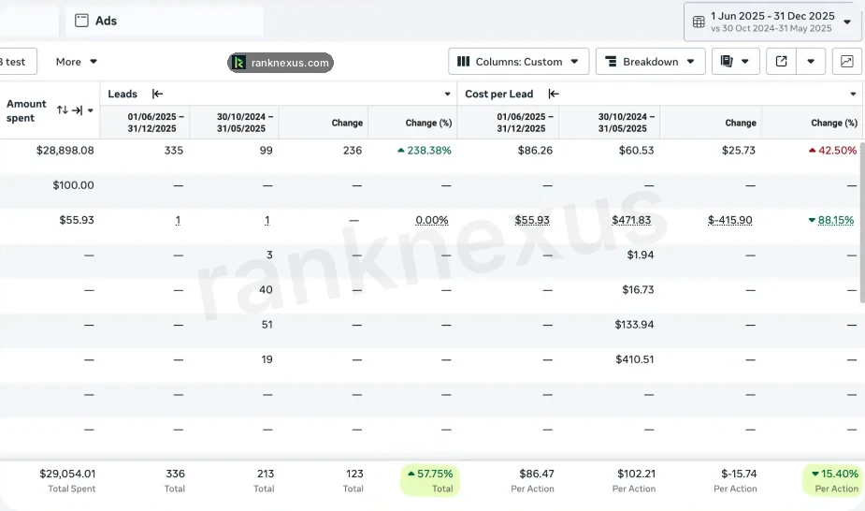Click the $29,054.01 Total Spent value
The height and width of the screenshot is (511, 865).
(x=67, y=474)
